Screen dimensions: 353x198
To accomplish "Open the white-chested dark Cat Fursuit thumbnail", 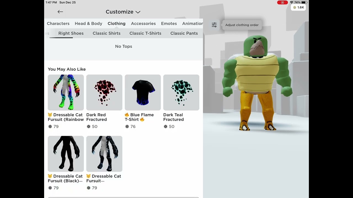I will point(104,154).
